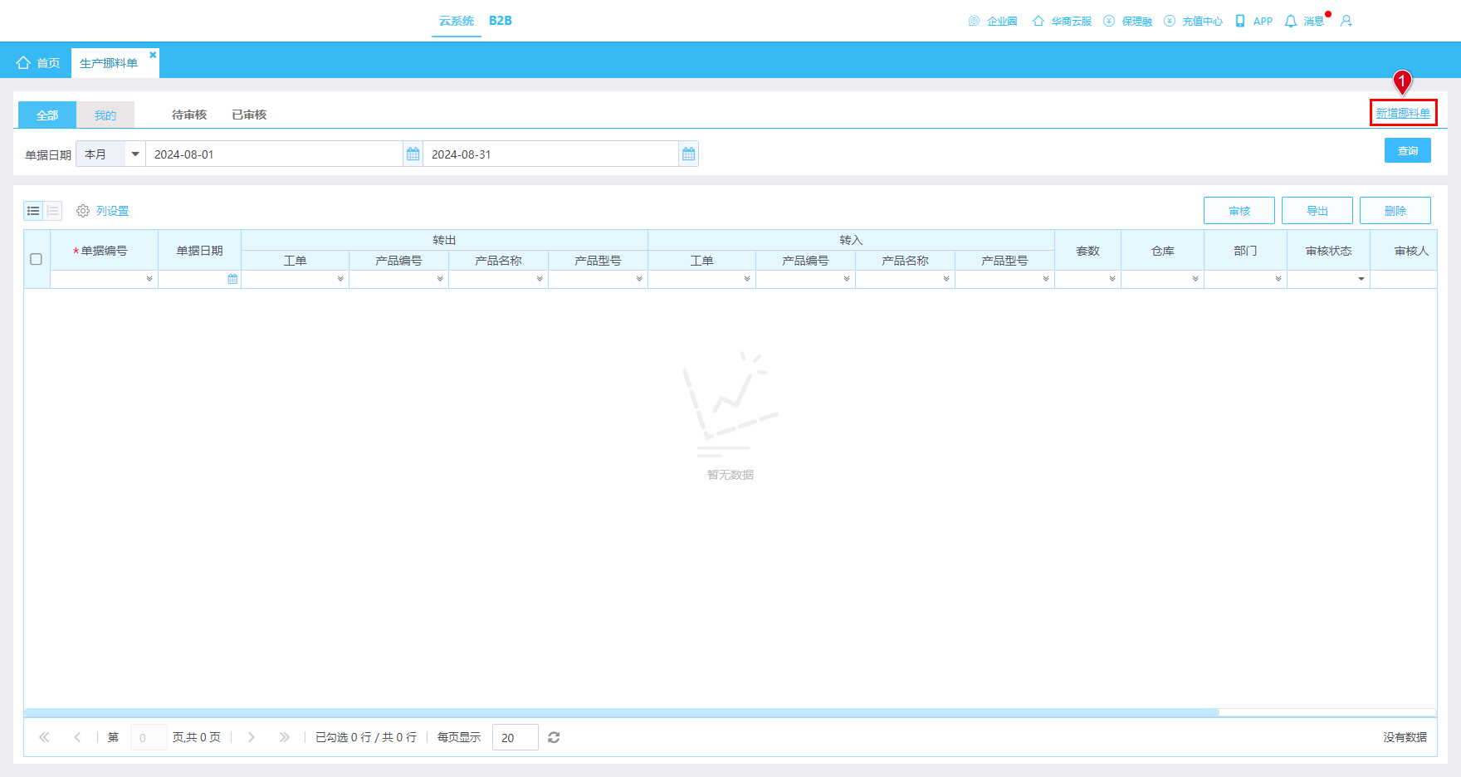Image resolution: width=1461 pixels, height=777 pixels.
Task: Expand the 仓库 column filter
Action: pyautogui.click(x=1195, y=279)
